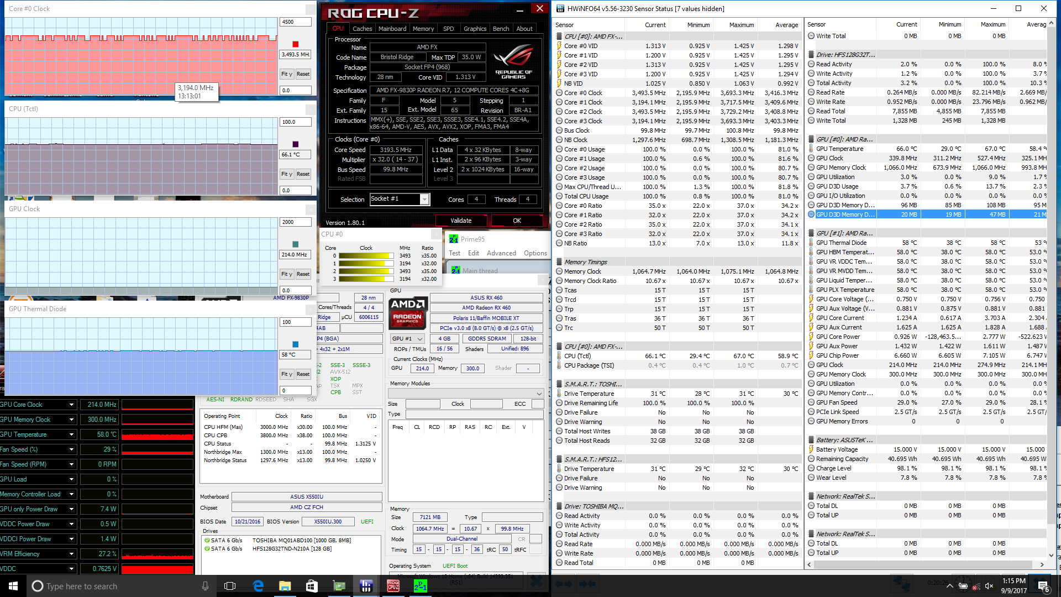The width and height of the screenshot is (1061, 597).
Task: Open File Explorer from the taskbar
Action: tap(285, 586)
